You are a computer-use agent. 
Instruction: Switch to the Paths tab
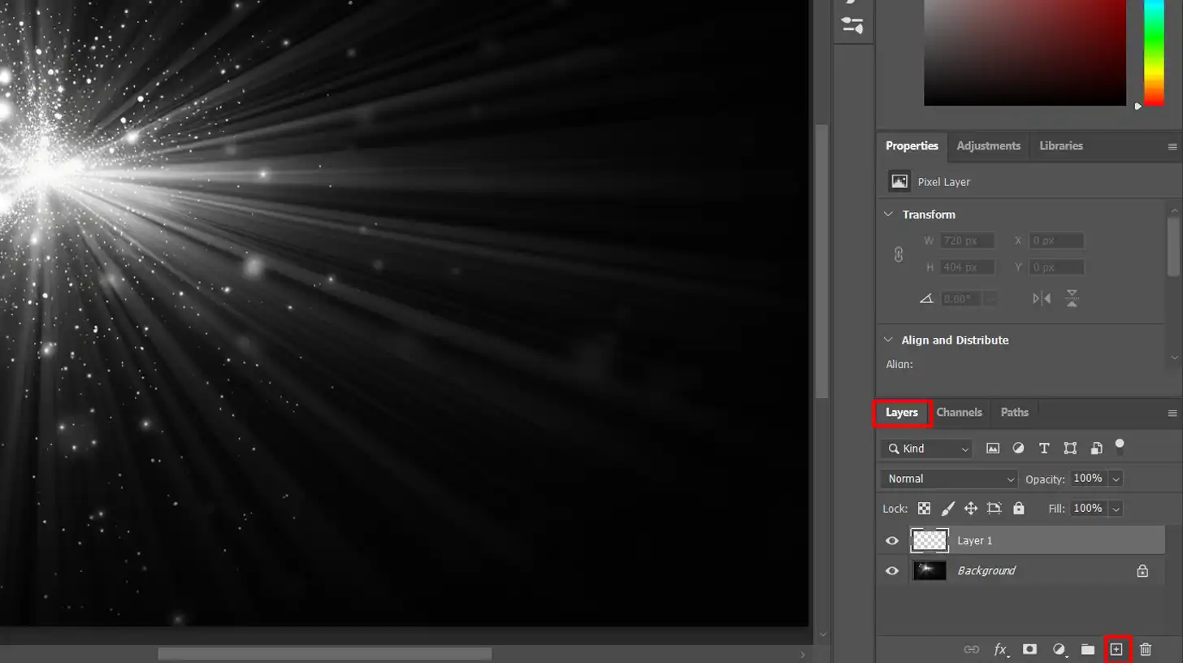click(x=1015, y=412)
